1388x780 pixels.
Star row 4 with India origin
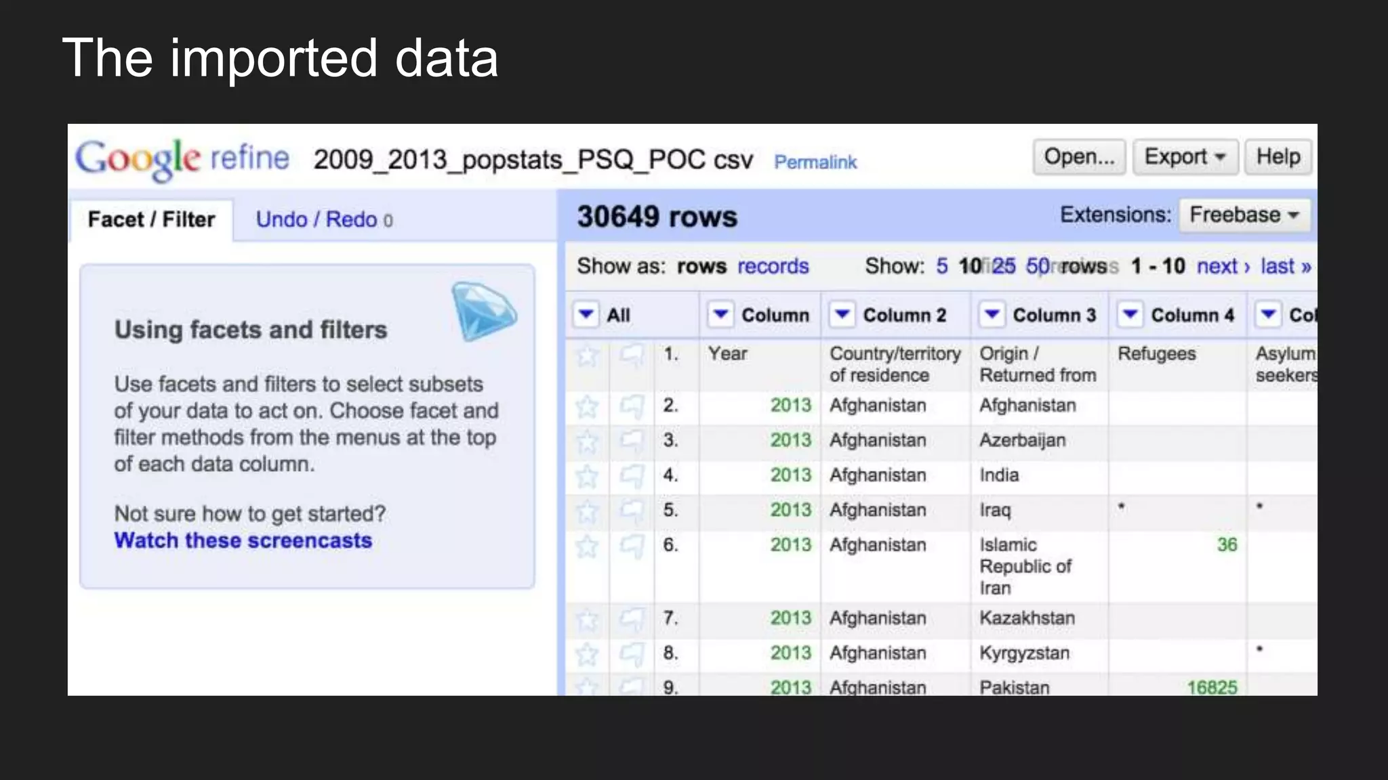(587, 477)
